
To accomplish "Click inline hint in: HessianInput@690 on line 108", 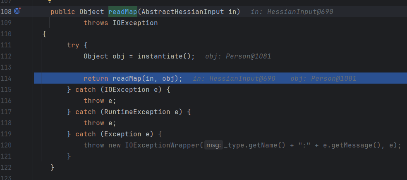I will (292, 12).
